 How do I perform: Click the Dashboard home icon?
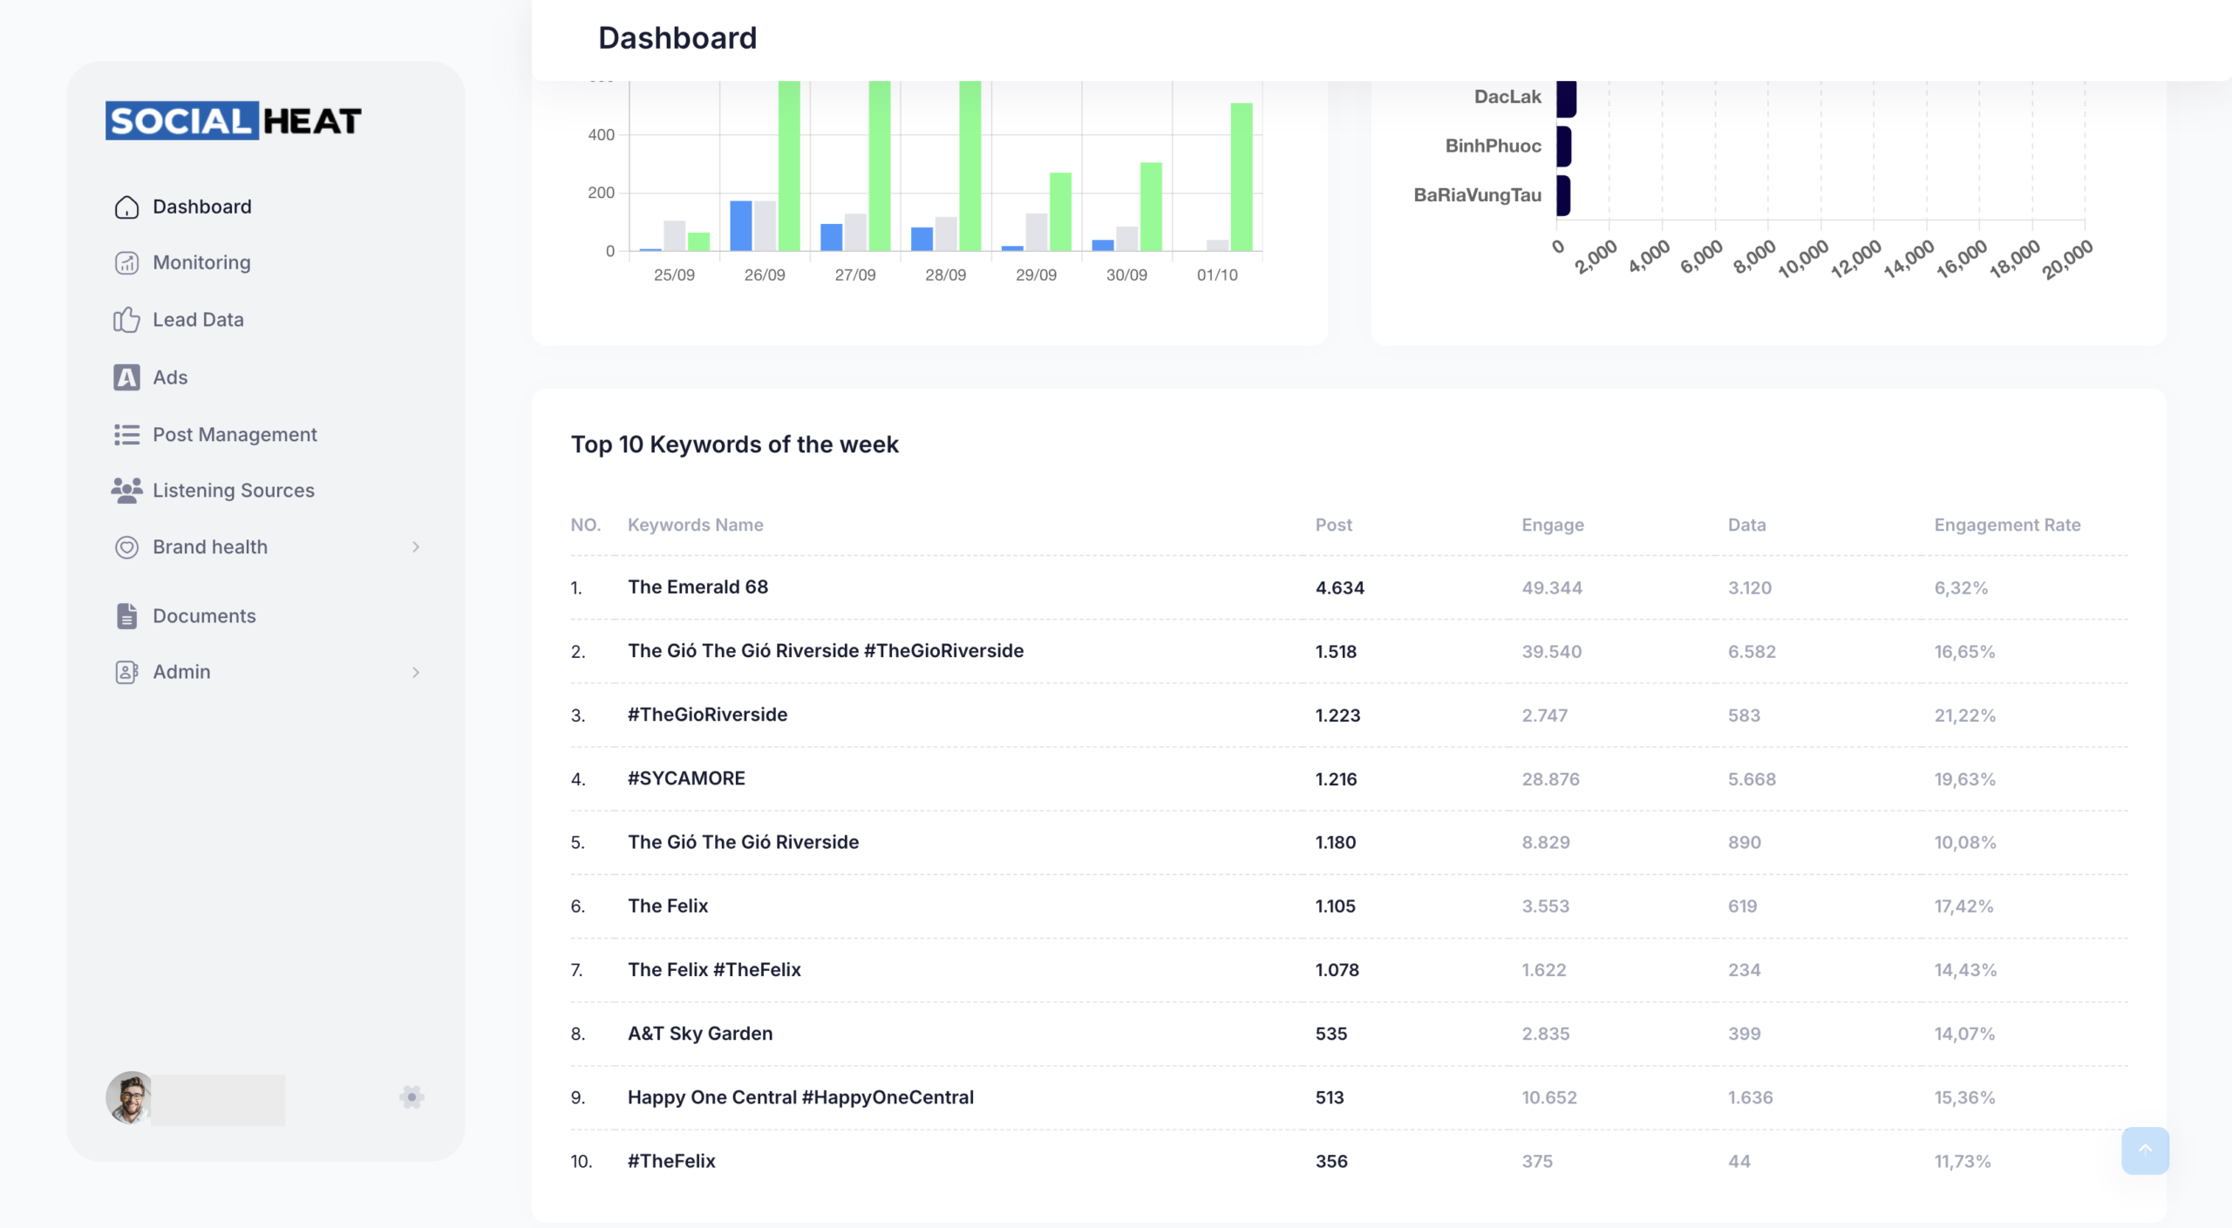click(126, 207)
